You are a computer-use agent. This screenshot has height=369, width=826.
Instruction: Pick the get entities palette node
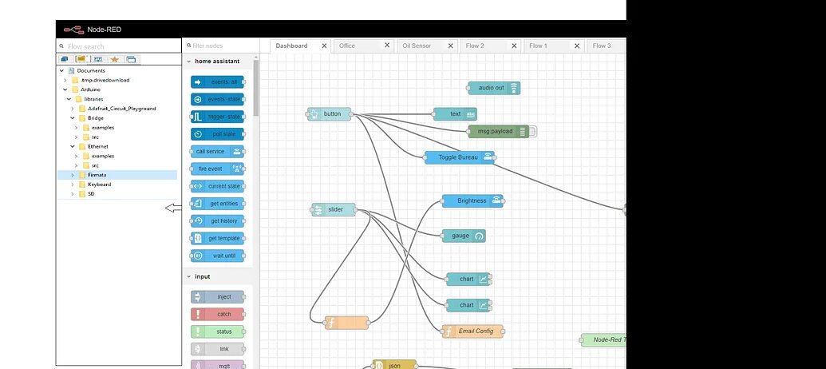coord(218,204)
